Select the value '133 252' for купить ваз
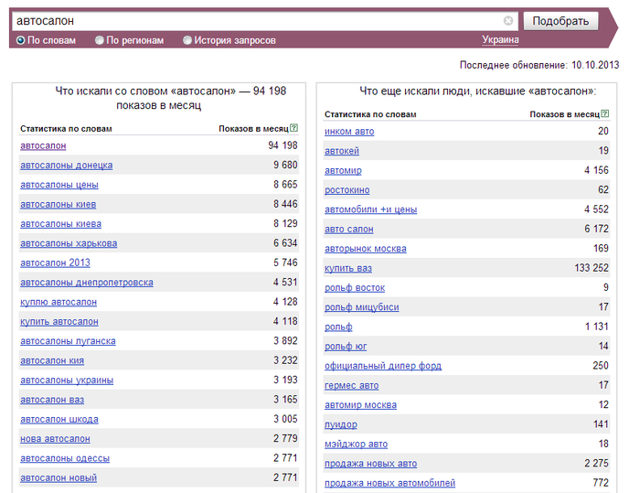Screen dimensions: 629x493 click(x=592, y=268)
